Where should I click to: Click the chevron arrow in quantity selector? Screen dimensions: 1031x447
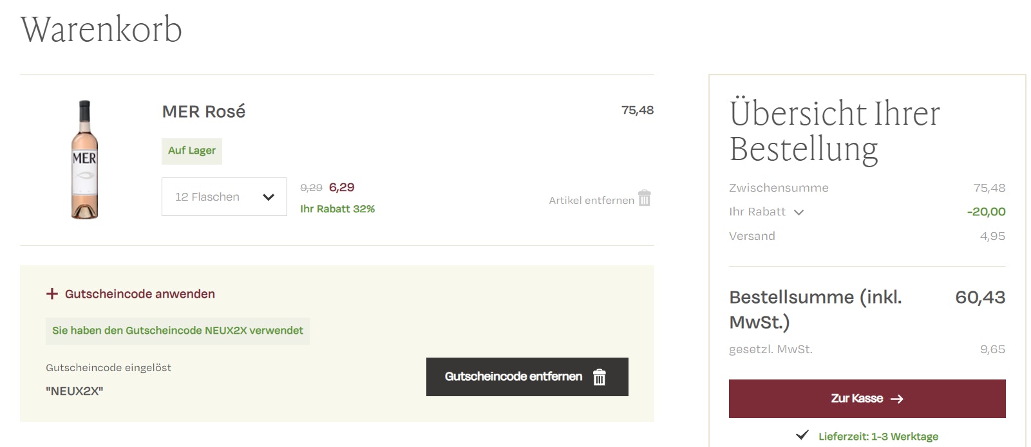coord(269,197)
